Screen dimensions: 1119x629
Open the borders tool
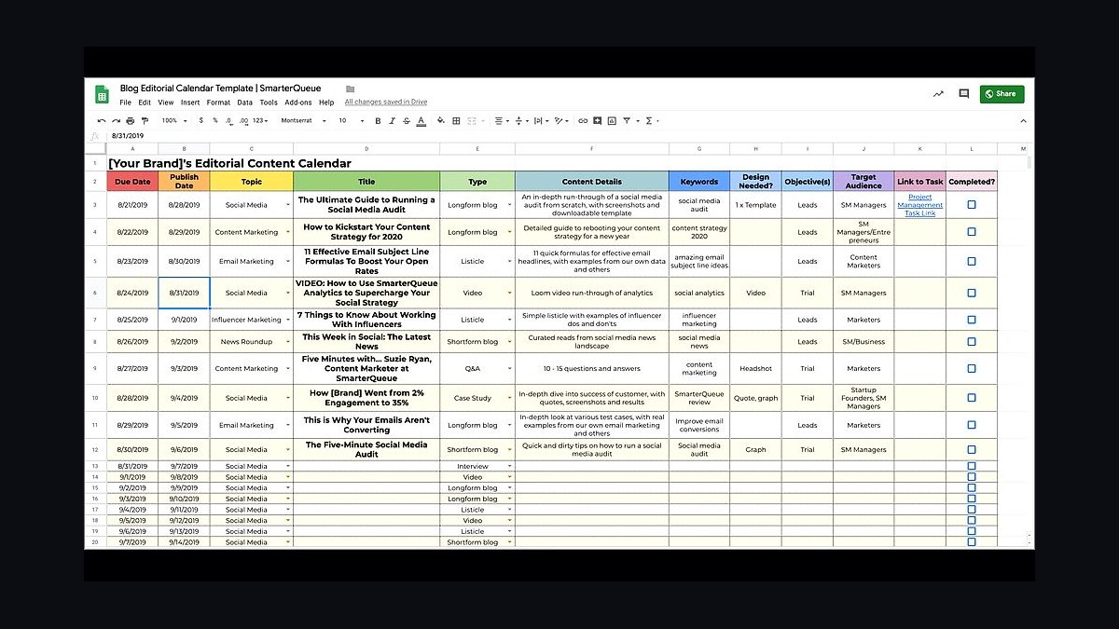[456, 120]
